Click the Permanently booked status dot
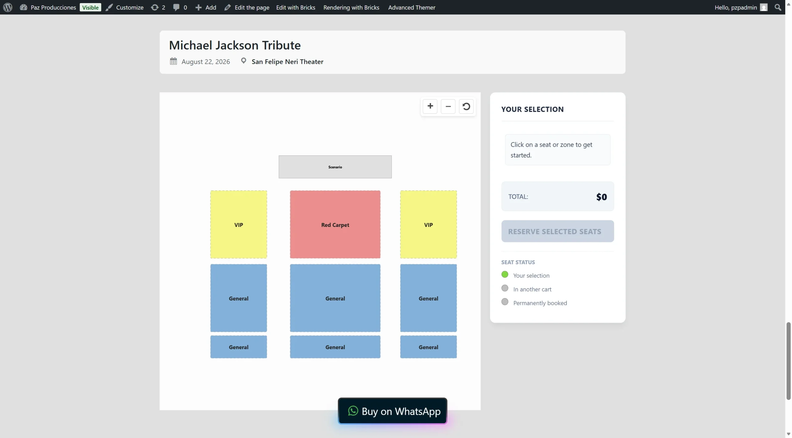This screenshot has width=792, height=438. pyautogui.click(x=505, y=302)
